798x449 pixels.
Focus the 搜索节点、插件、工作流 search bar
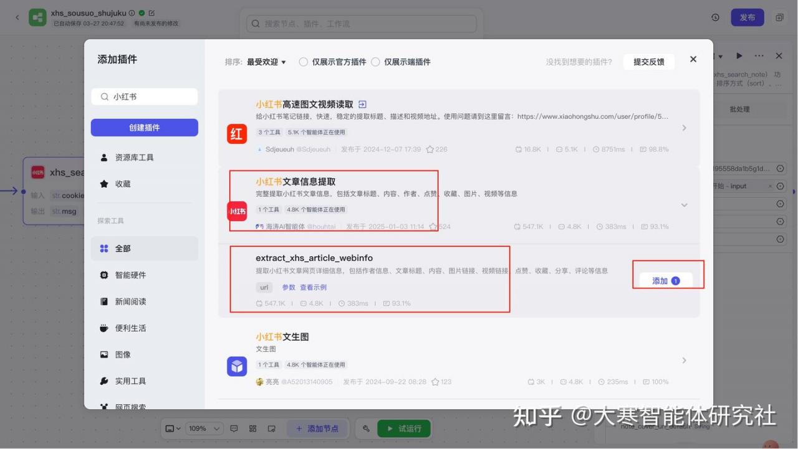[x=362, y=24]
